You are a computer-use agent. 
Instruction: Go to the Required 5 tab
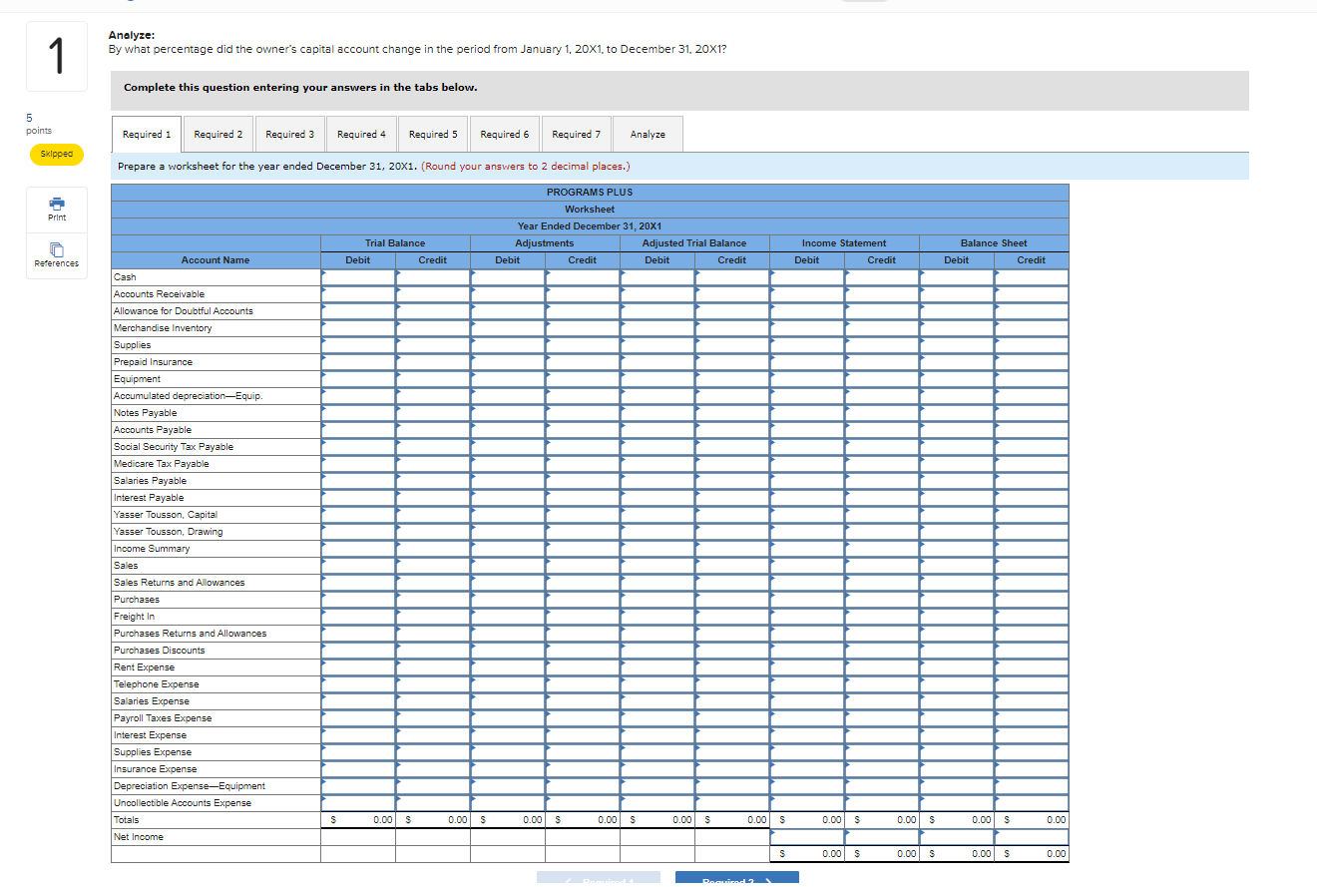433,134
